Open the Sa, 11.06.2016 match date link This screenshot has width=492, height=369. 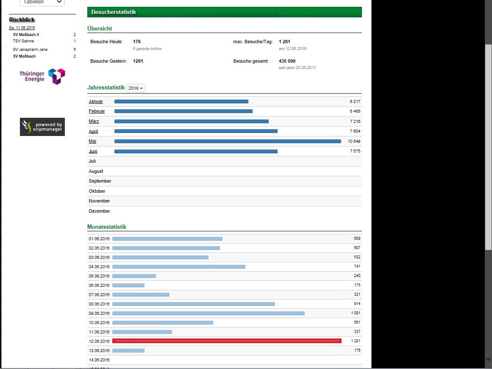(x=22, y=28)
